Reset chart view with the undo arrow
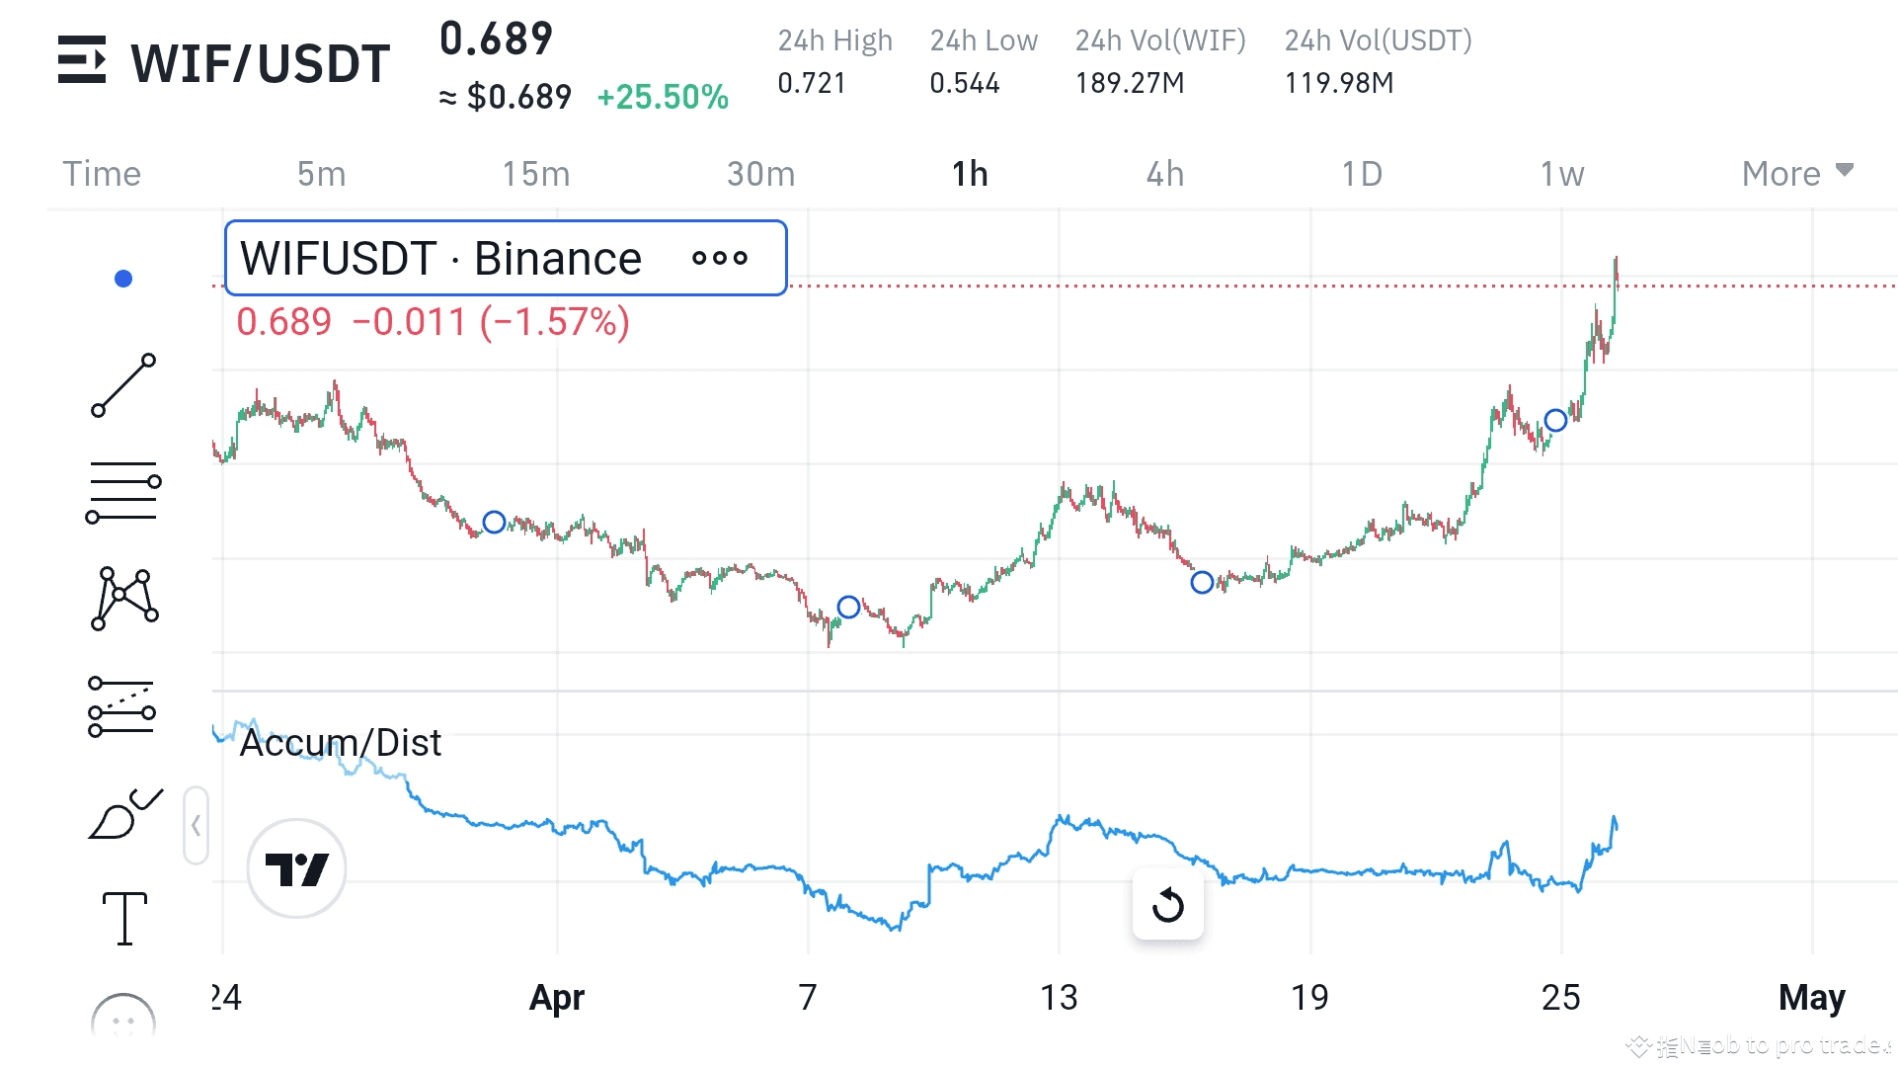 click(x=1167, y=904)
